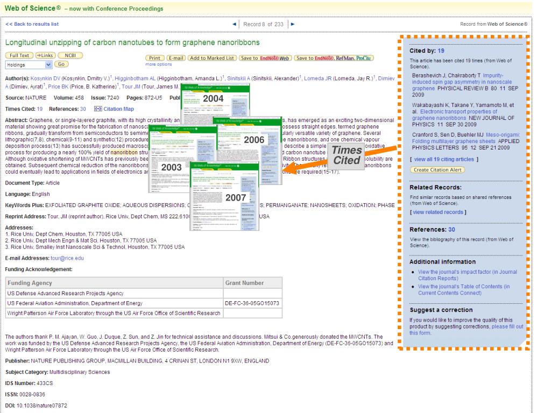Click Cited by 19 in sidebar
551x413 pixels.
tap(441, 51)
